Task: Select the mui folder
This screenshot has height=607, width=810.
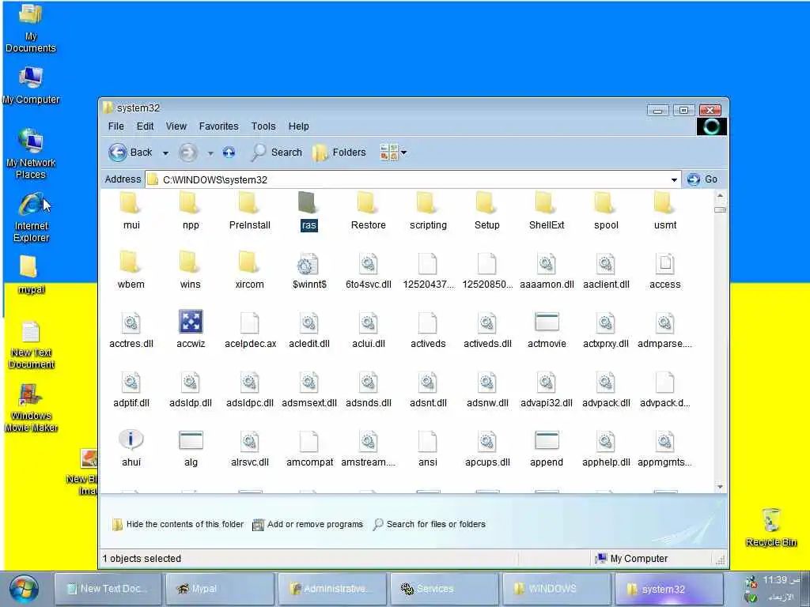Action: coord(131,212)
